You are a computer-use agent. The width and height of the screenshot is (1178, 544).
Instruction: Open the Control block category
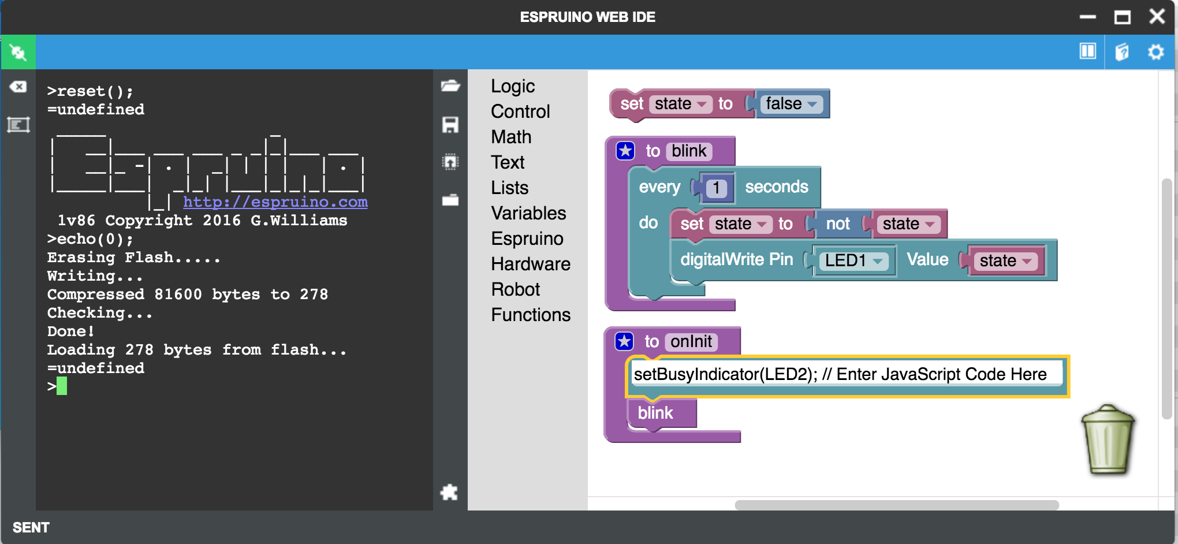(x=520, y=111)
